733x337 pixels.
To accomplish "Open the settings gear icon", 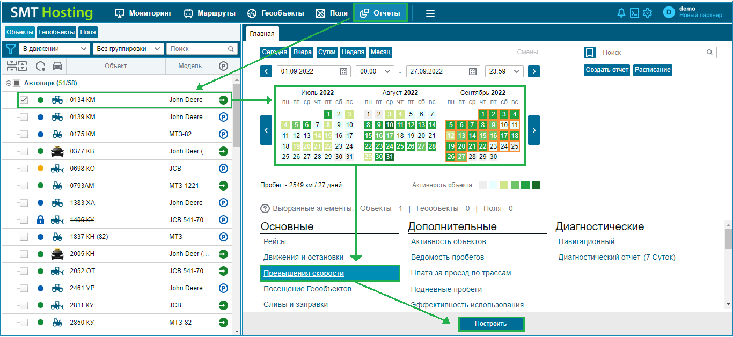I will (x=648, y=13).
